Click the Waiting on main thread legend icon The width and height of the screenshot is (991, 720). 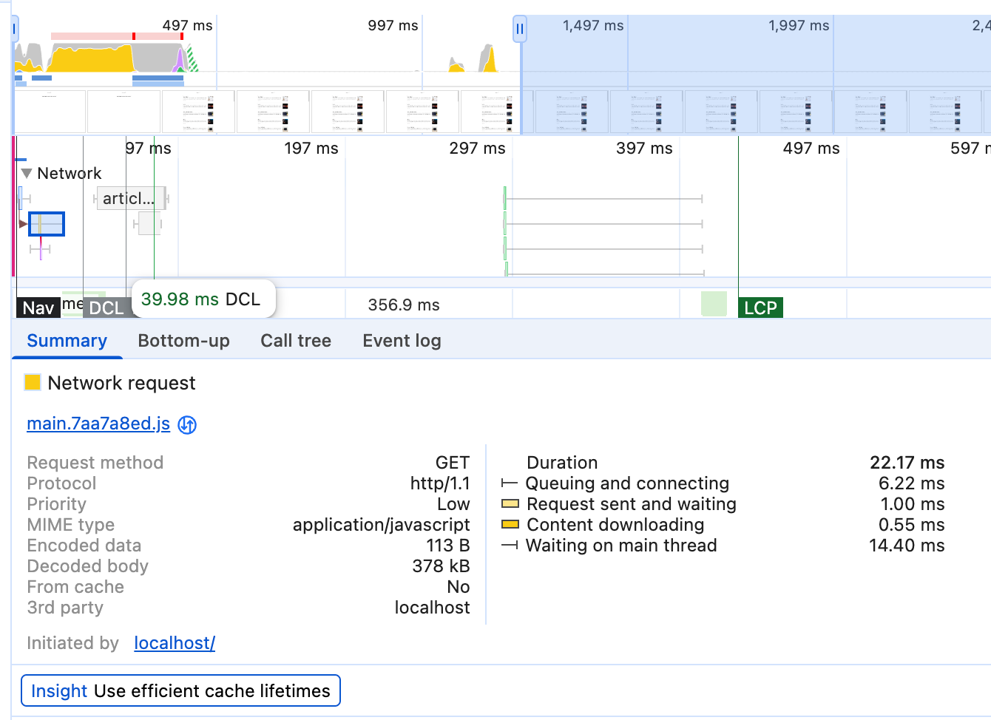click(x=509, y=546)
